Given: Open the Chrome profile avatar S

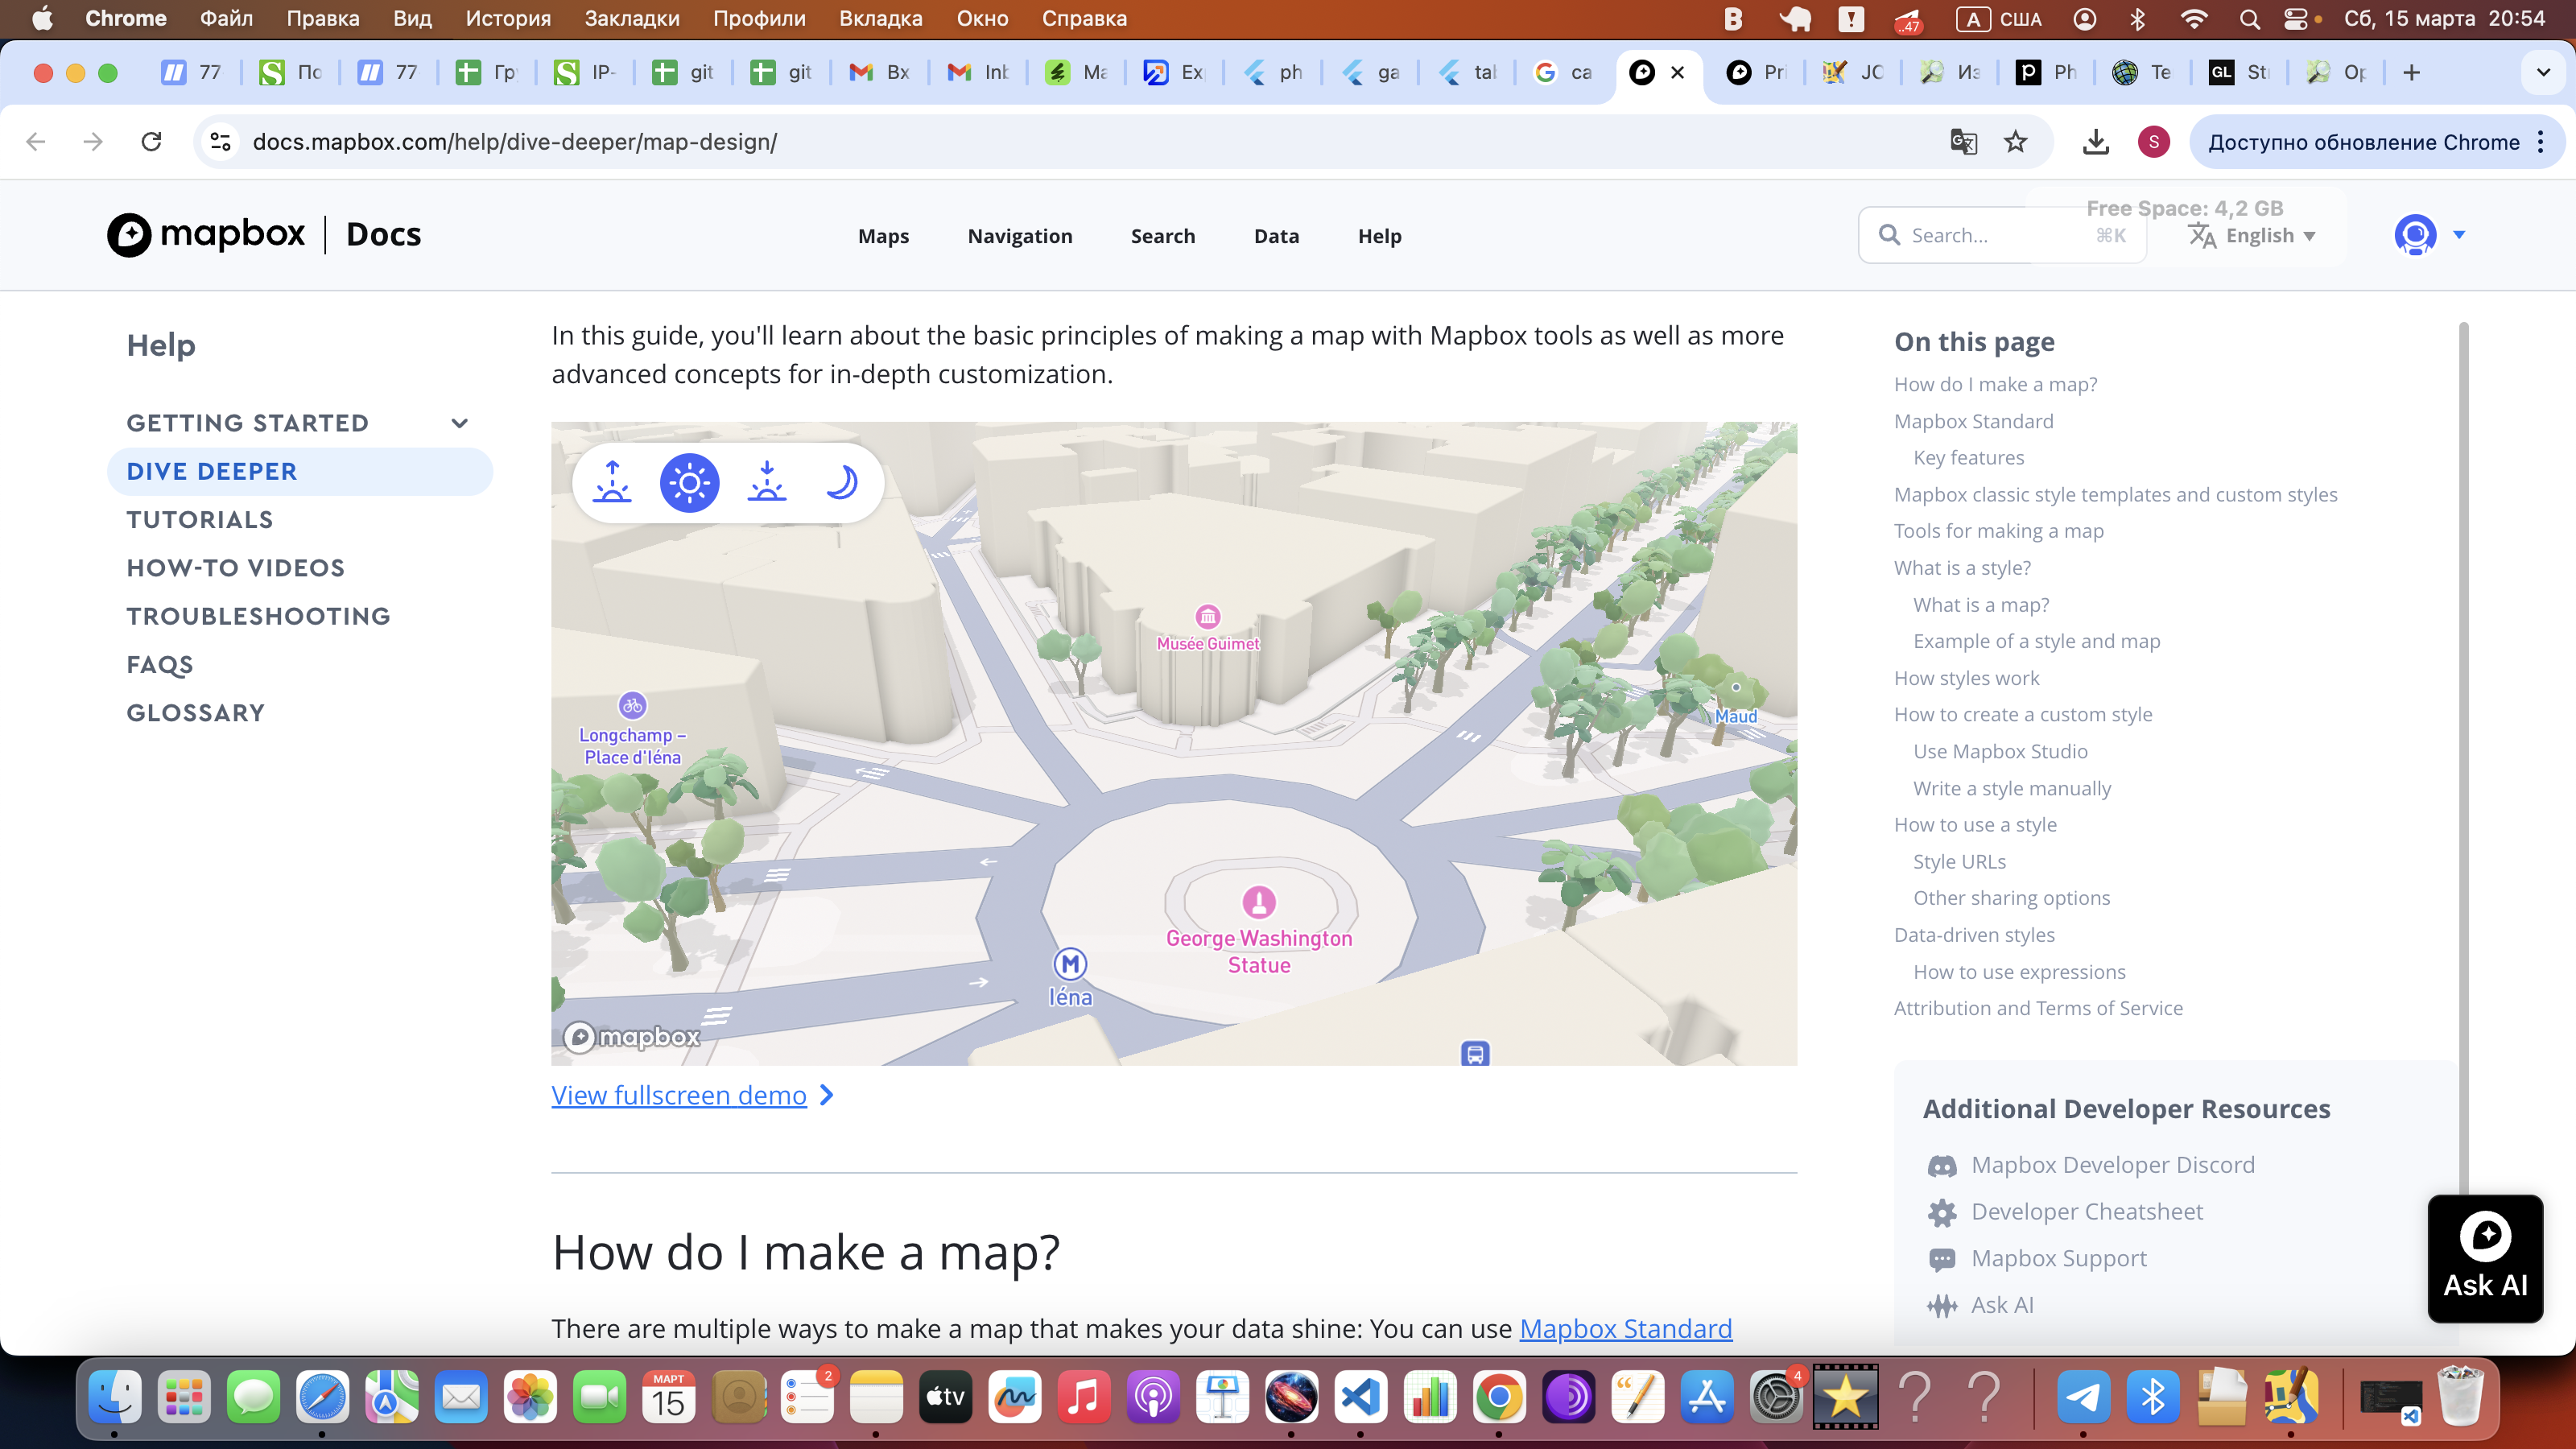Looking at the screenshot, I should 2153,142.
